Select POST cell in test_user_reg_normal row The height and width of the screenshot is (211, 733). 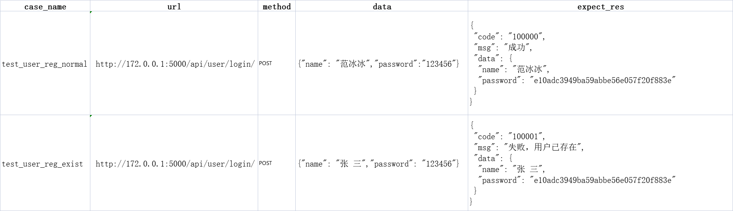(x=277, y=63)
